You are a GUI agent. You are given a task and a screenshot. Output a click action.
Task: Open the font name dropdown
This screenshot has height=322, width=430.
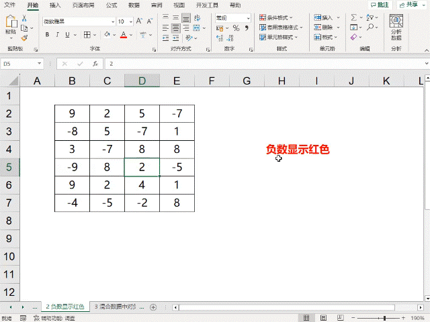click(x=113, y=21)
